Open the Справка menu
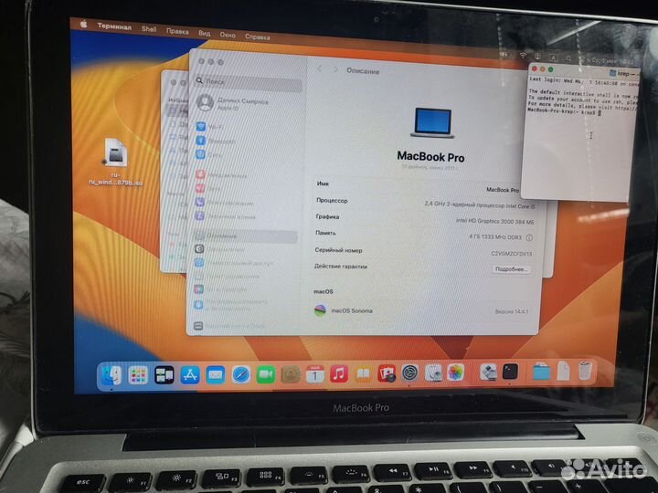Image resolution: width=658 pixels, height=493 pixels. tap(257, 37)
